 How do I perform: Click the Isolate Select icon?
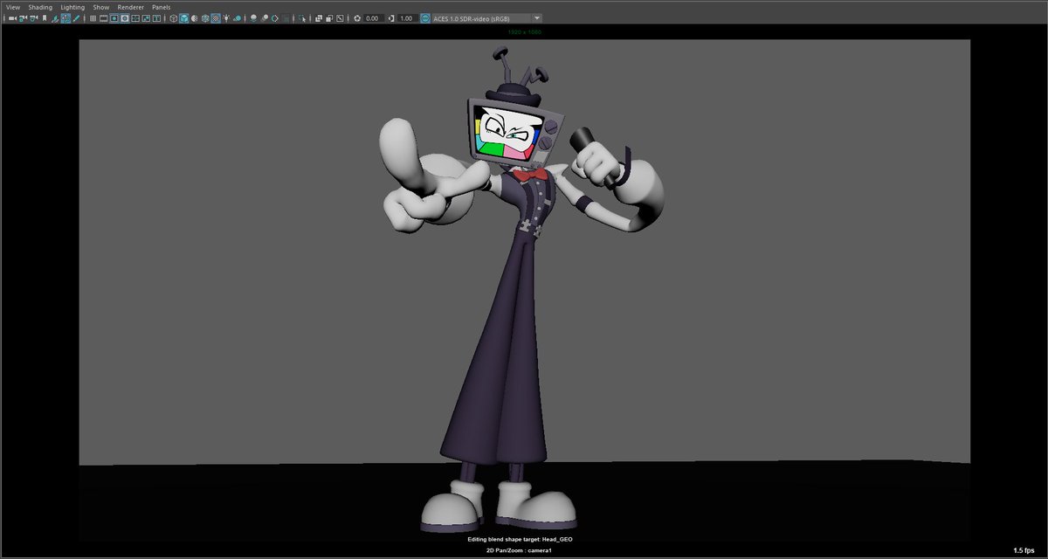[x=300, y=18]
